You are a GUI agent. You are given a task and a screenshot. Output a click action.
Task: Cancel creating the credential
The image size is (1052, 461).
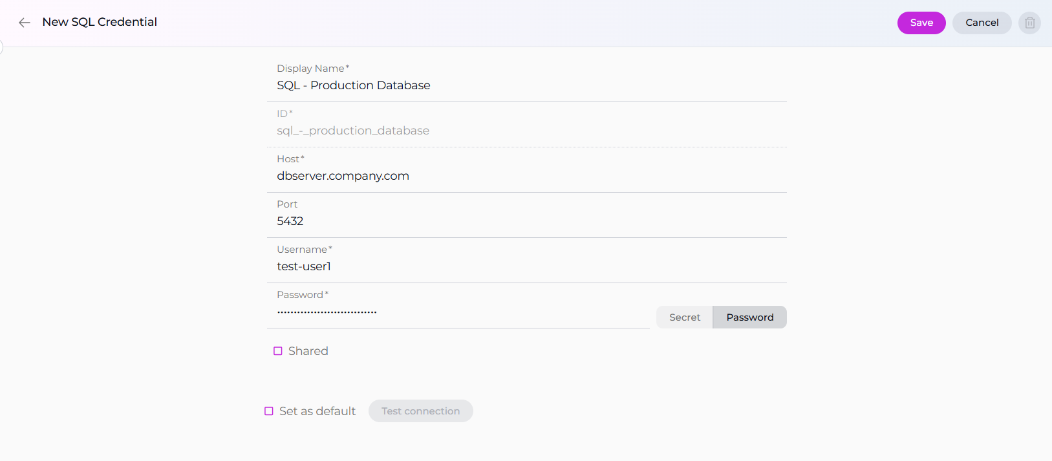(982, 23)
